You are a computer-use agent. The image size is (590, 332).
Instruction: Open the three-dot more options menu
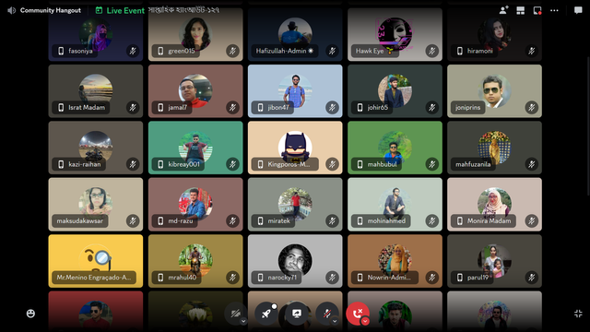point(554,10)
